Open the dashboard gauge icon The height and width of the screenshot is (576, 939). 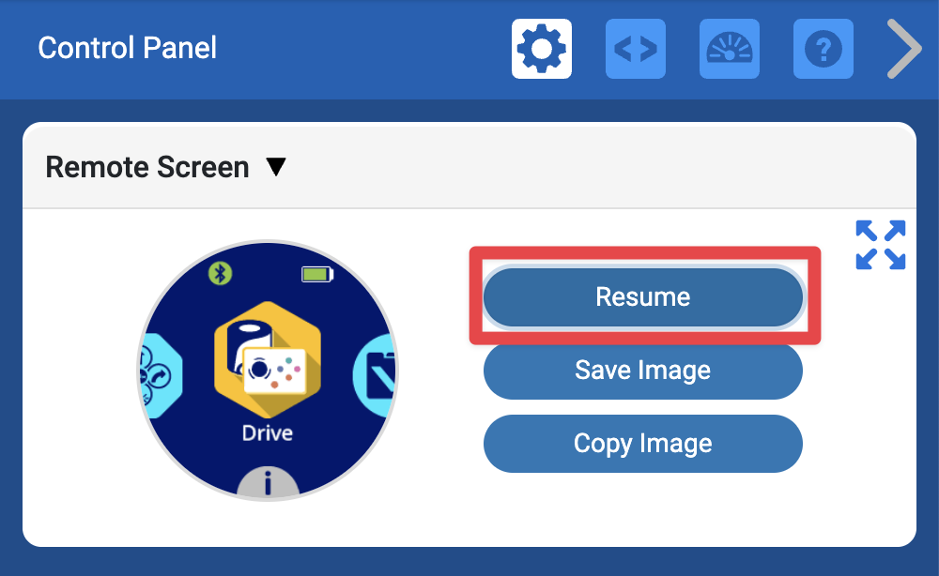730,48
